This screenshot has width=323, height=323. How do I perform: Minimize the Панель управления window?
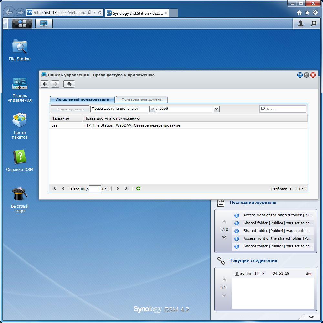[x=307, y=75]
